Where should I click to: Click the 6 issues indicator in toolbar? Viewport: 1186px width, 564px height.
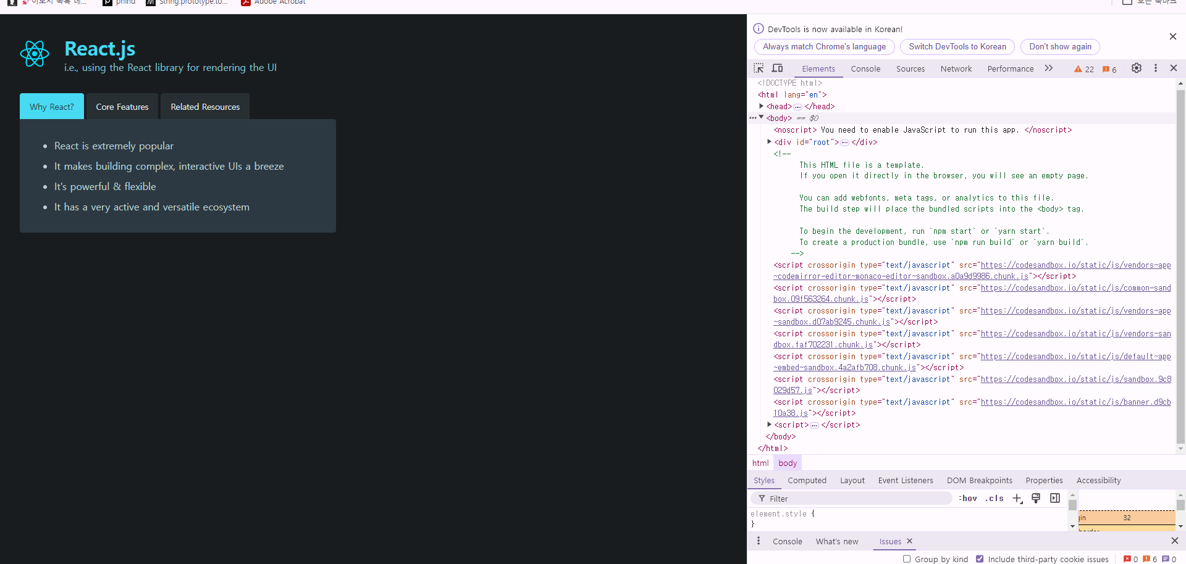(1109, 69)
